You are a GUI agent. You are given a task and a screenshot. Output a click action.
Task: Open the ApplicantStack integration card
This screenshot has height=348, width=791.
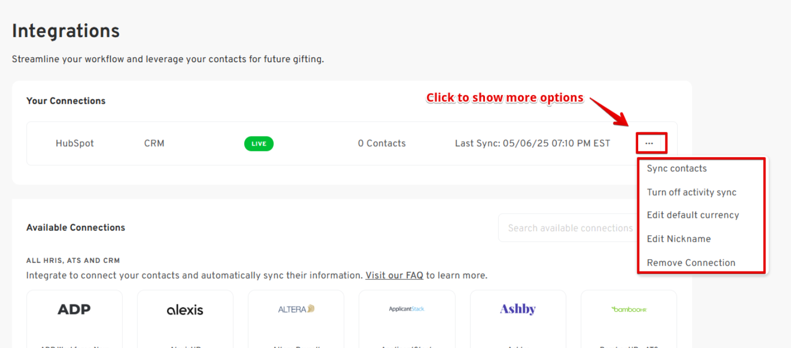(407, 309)
